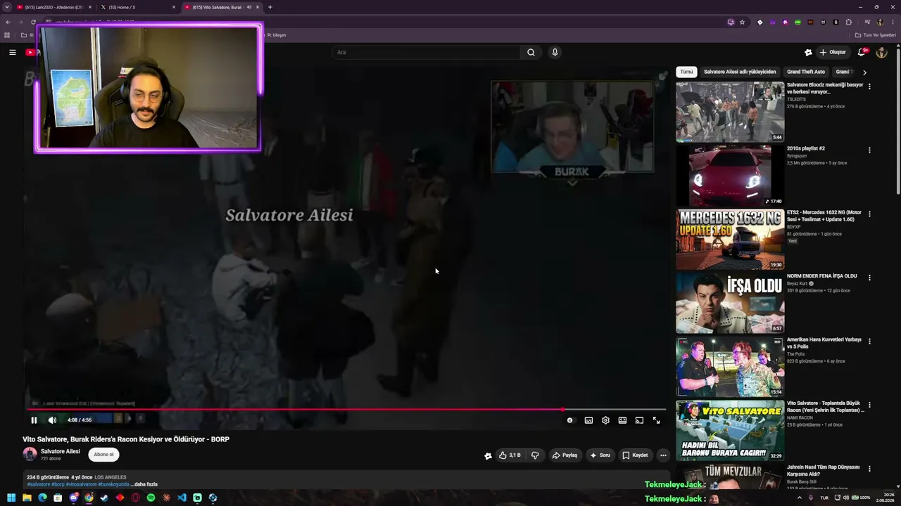This screenshot has height=506, width=901.
Task: Open a new browser tab
Action: point(270,7)
